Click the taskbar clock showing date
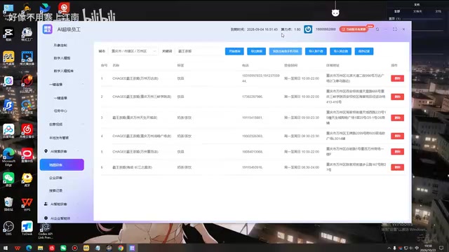This screenshot has width=449, height=252. tap(428, 248)
